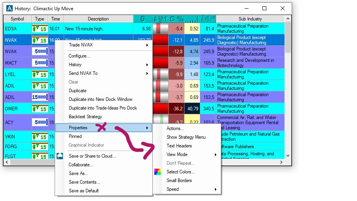
Task: Toggle the Small Borders option
Action: click(179, 181)
